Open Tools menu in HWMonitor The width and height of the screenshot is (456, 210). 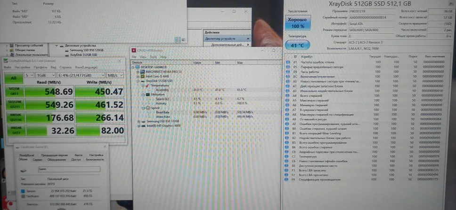tap(153, 57)
